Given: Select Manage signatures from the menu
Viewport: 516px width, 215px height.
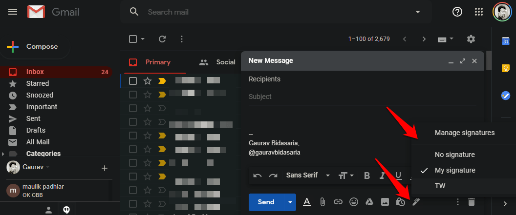Looking at the screenshot, I should 464,133.
